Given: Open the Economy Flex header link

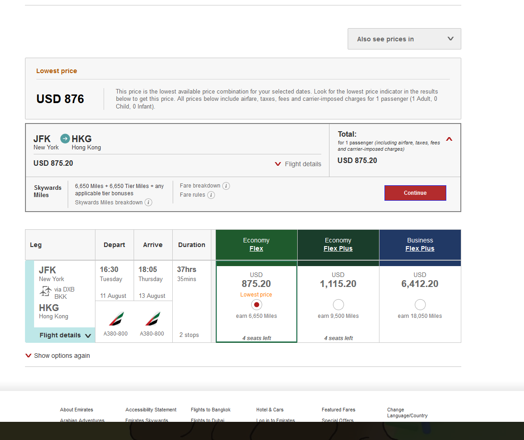Looking at the screenshot, I should 256,249.
